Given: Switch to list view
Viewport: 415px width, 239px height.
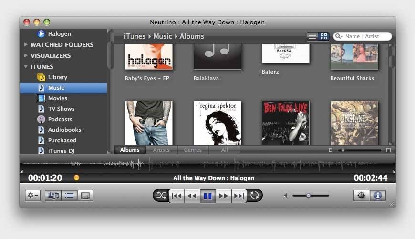Looking at the screenshot, I should pyautogui.click(x=312, y=36).
